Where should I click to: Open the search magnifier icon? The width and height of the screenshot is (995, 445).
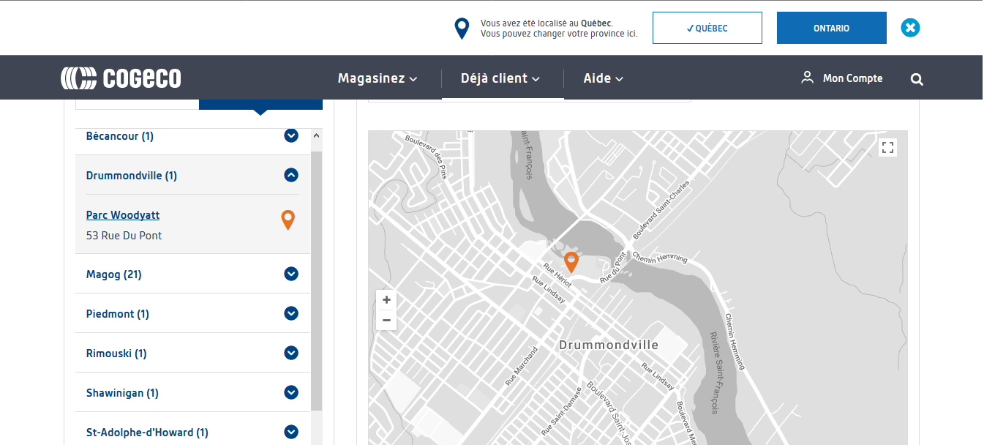coord(917,79)
